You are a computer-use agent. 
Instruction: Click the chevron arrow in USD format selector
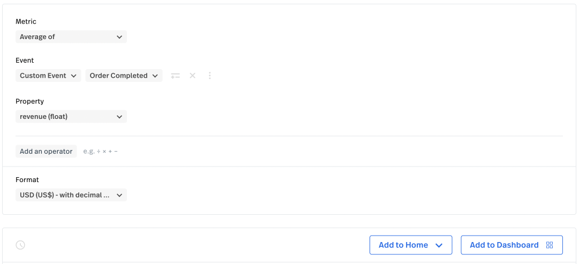tap(119, 195)
